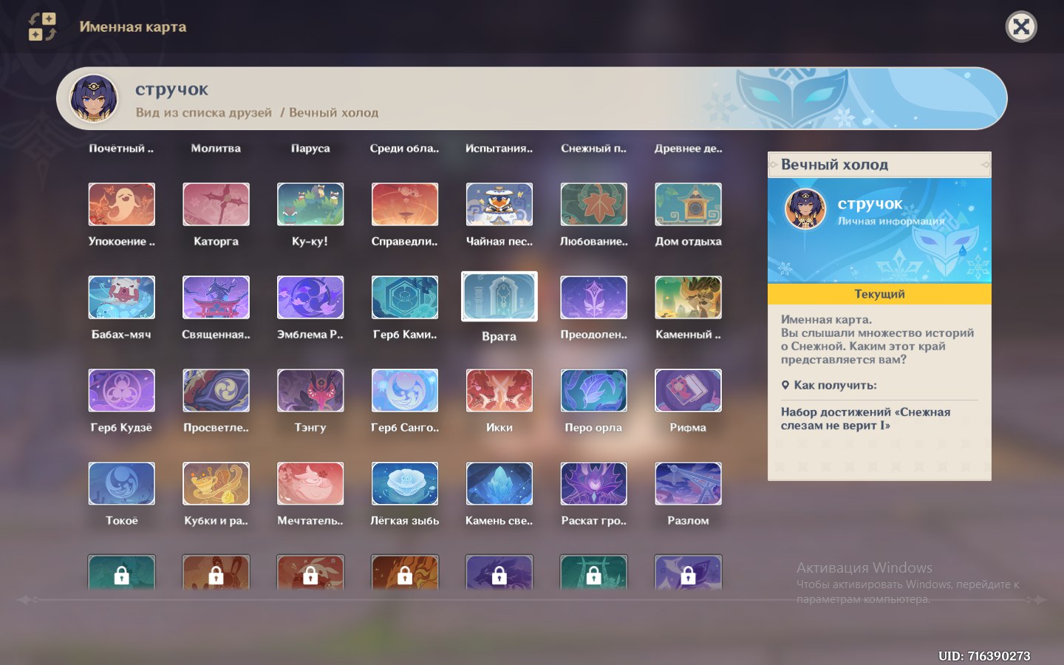Choose the Разлом namecard
1064x665 pixels.
[x=689, y=484]
